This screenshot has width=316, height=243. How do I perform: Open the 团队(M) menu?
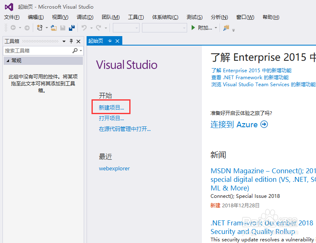pos(111,17)
